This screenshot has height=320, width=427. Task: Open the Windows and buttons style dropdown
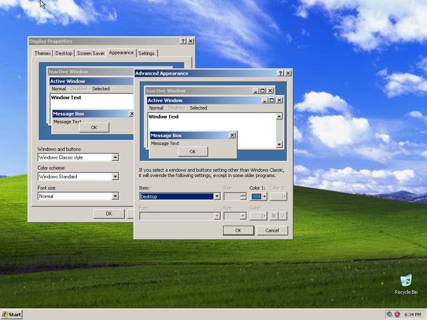(115, 157)
